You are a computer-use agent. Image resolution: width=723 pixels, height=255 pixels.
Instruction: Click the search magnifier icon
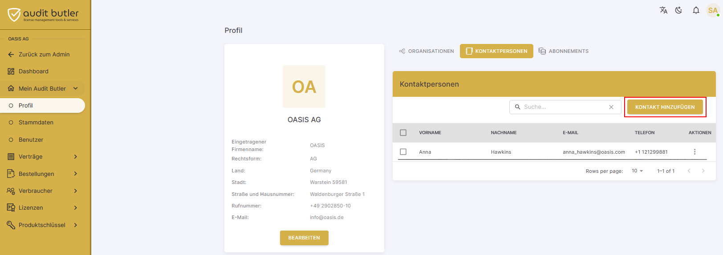pos(518,107)
